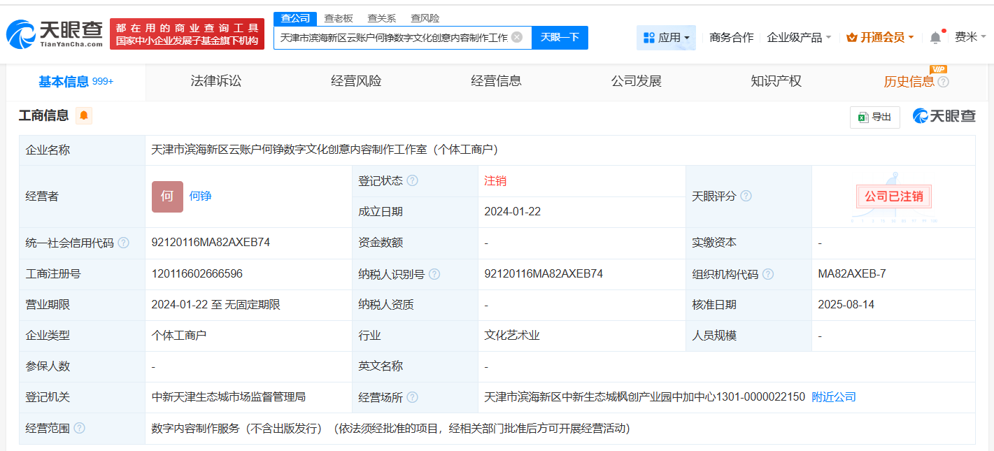Select the 查老板 search tab
Screen dimensions: 994x451
point(338,18)
